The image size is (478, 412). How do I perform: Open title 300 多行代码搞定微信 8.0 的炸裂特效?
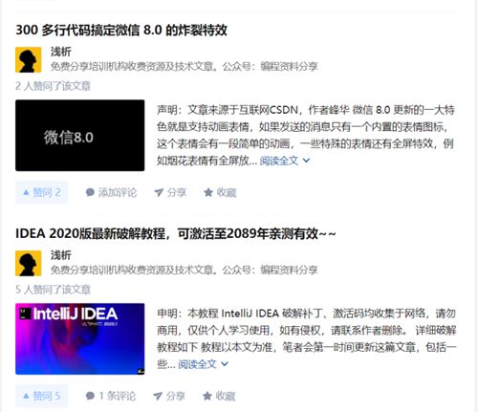click(121, 30)
